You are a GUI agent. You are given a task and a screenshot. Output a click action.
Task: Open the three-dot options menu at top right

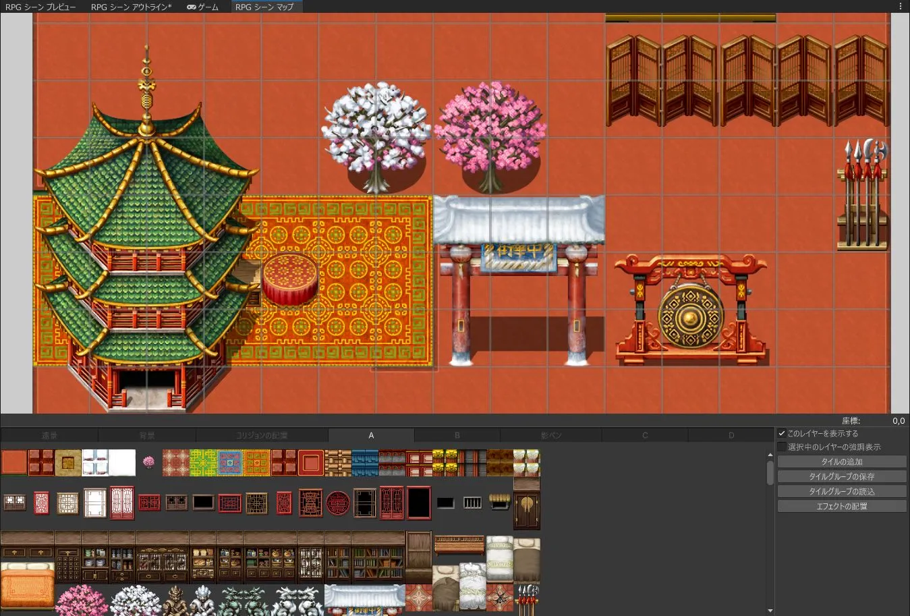[x=901, y=6]
